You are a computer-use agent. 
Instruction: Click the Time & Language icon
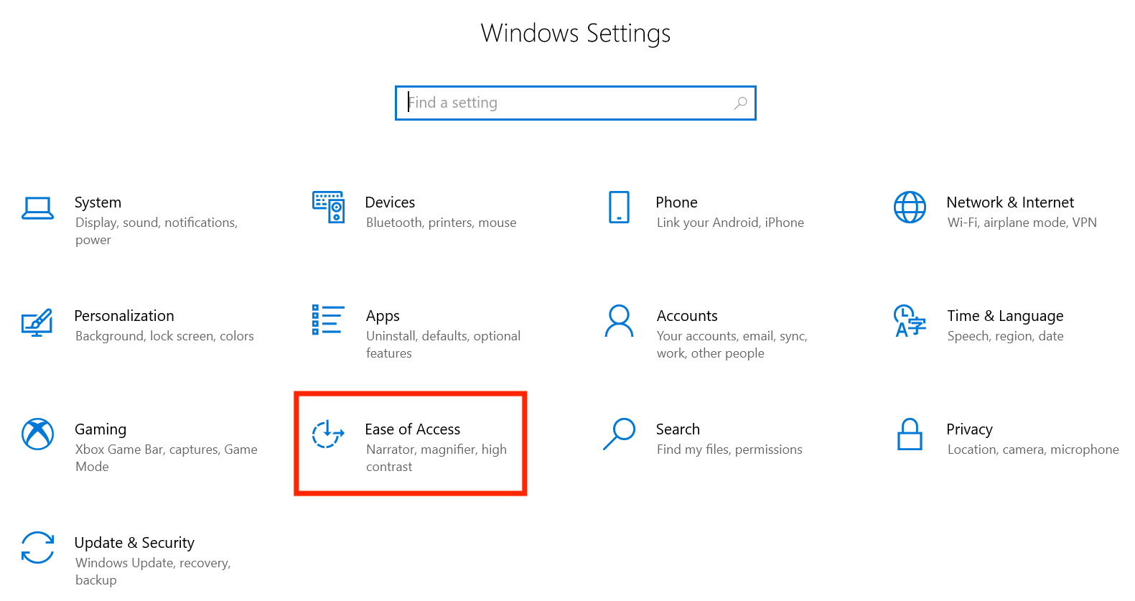(x=910, y=321)
